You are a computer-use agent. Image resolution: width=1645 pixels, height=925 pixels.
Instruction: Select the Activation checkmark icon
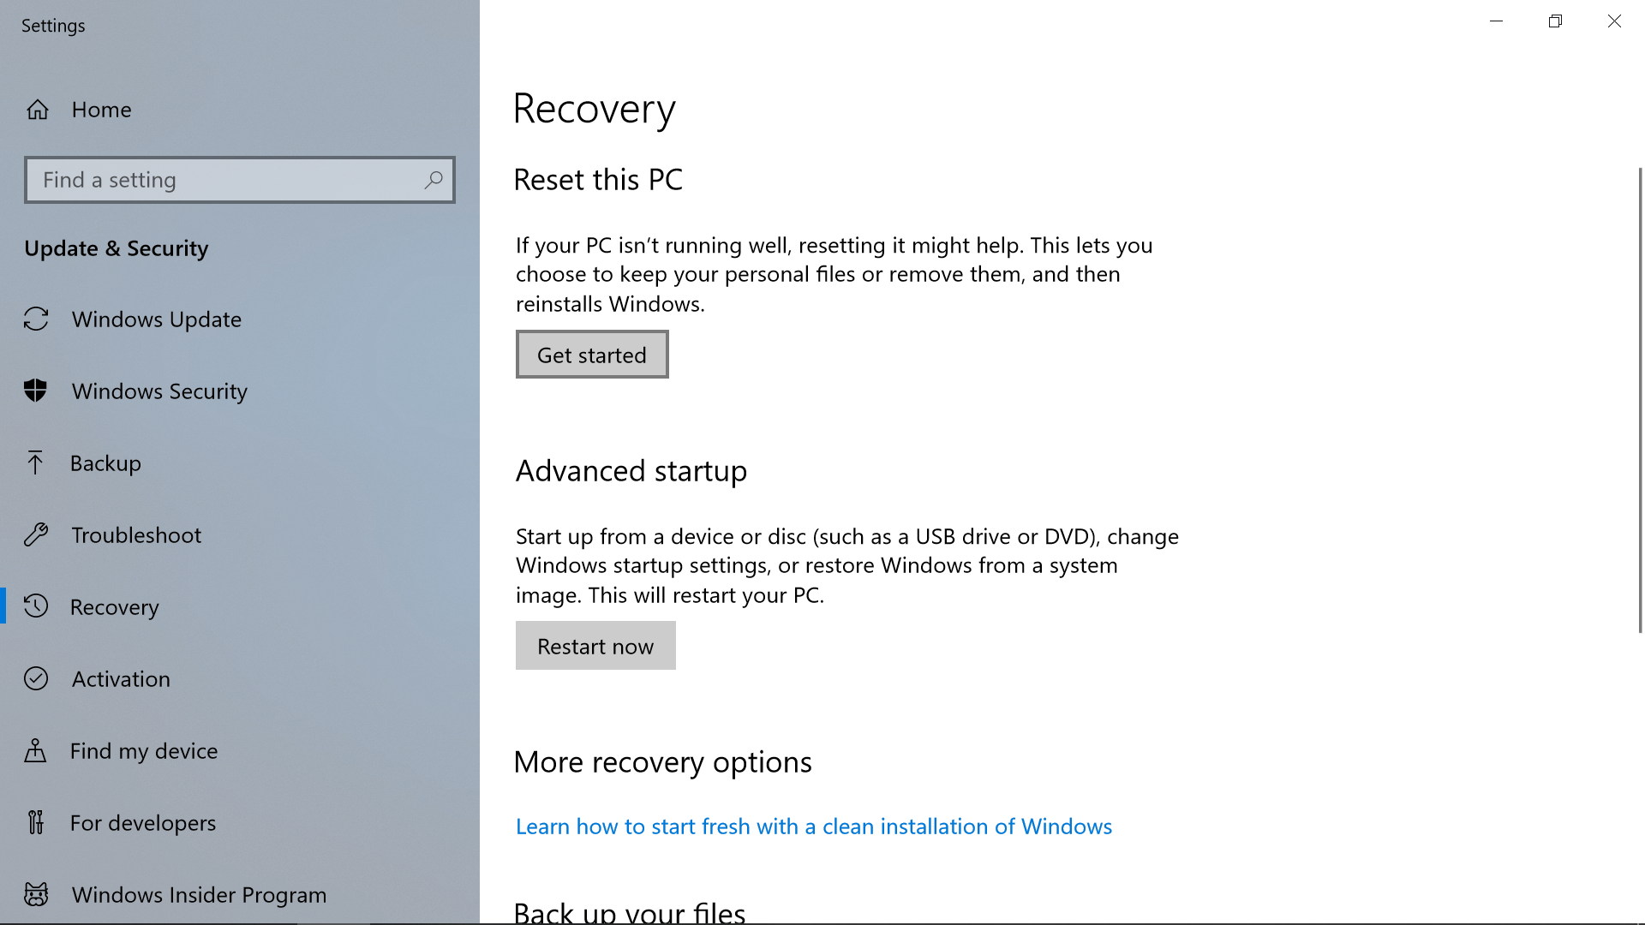pyautogui.click(x=36, y=677)
